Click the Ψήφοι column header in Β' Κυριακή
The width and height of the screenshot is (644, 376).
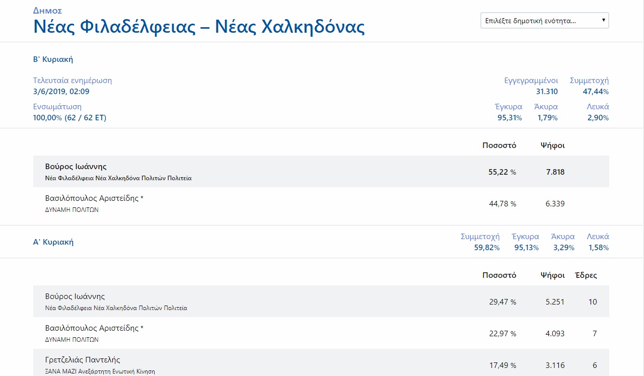[x=552, y=145]
